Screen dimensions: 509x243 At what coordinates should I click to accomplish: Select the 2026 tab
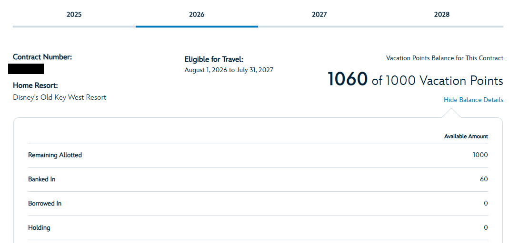[x=197, y=14]
